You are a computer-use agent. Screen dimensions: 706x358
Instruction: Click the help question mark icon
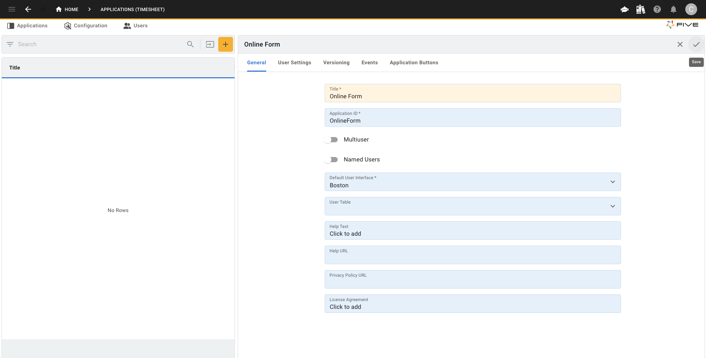pyautogui.click(x=657, y=9)
